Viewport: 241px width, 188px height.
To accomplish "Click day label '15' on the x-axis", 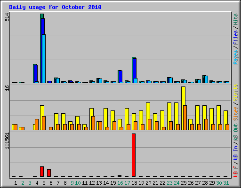I will tap(113, 183).
